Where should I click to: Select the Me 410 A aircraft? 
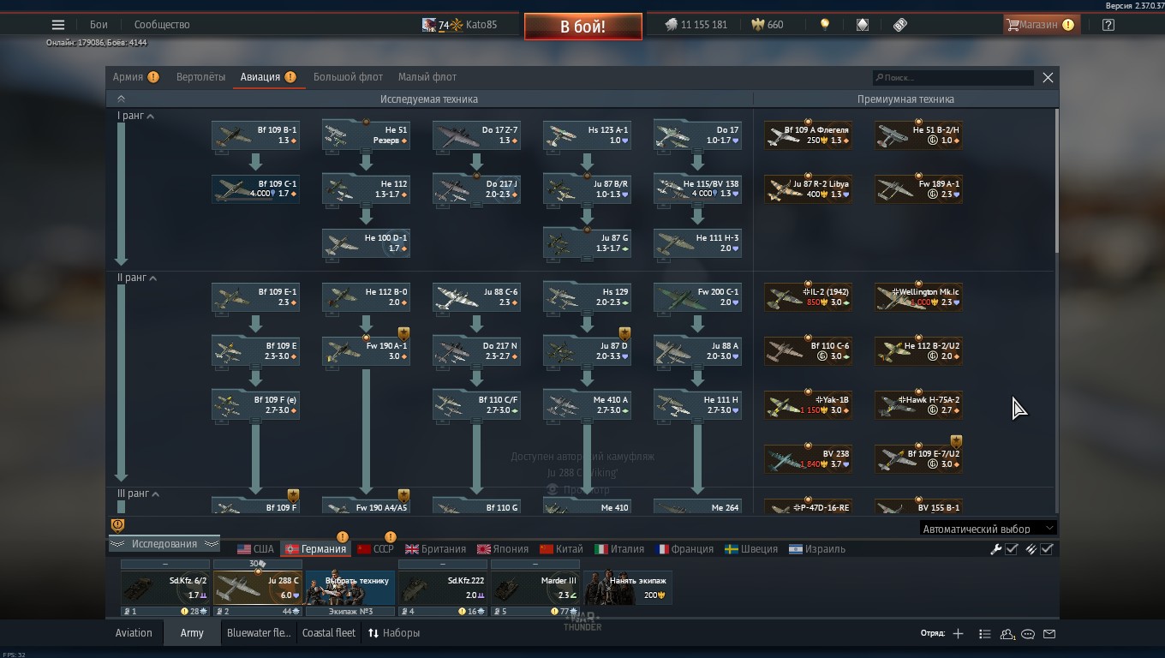[587, 405]
